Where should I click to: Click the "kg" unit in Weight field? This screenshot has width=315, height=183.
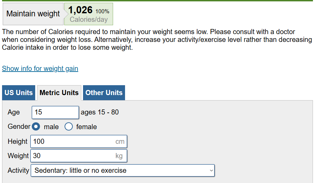[119, 156]
